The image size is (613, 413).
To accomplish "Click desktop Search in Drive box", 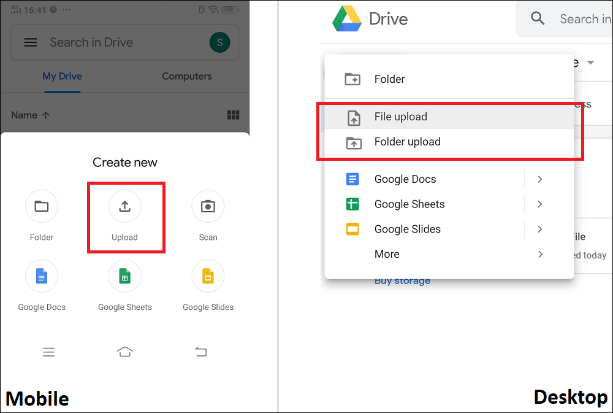I will pyautogui.click(x=564, y=19).
